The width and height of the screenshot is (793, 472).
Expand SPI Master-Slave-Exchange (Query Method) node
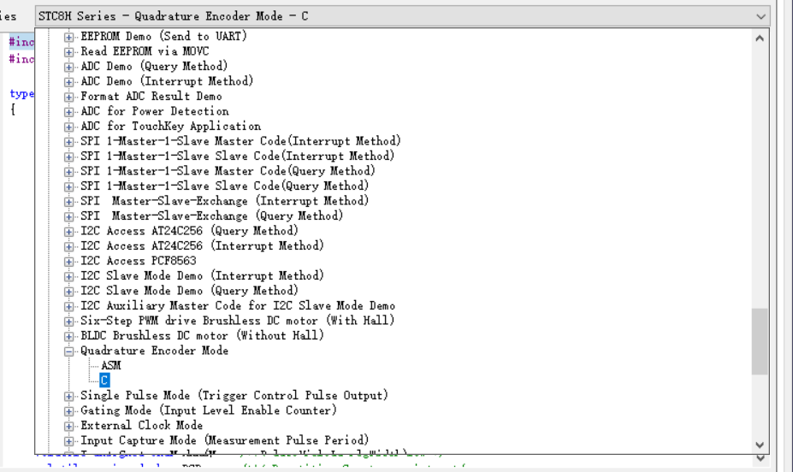pos(68,217)
